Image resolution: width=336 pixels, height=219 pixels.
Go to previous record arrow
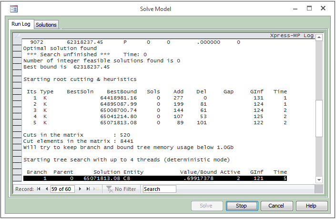[47, 189]
